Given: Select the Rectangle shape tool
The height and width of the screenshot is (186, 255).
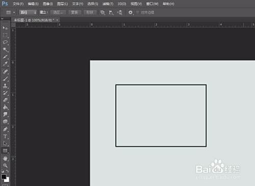Looking at the screenshot, I should 5,151.
